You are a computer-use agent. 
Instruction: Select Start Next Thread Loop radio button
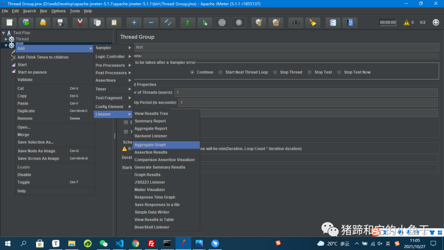coord(221,72)
